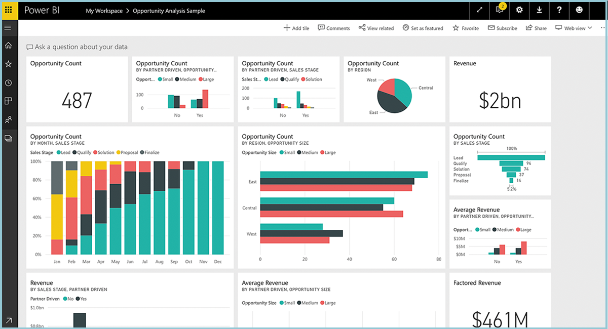Open Power BI settings gear
This screenshot has height=329, width=608.
coord(519,10)
